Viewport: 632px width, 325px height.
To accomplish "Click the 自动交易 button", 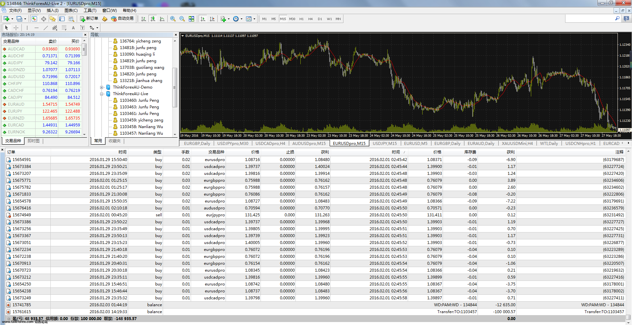I will pos(122,19).
